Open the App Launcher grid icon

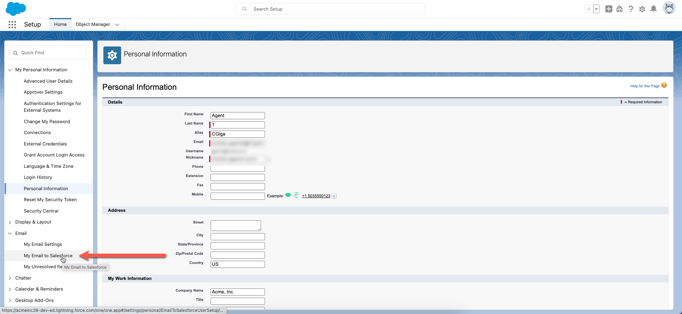click(x=12, y=24)
